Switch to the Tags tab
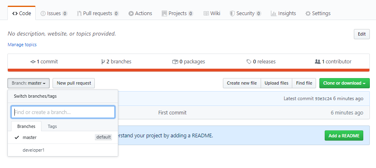 pyautogui.click(x=52, y=126)
